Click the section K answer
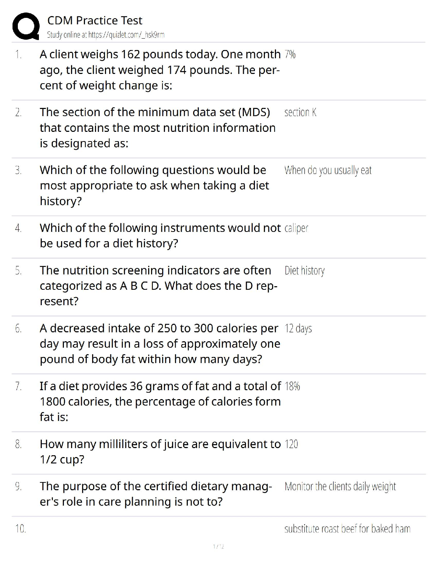Viewport: 437px width, 566px height. [x=300, y=112]
